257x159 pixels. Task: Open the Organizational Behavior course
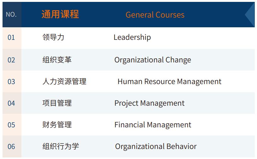click(x=156, y=146)
